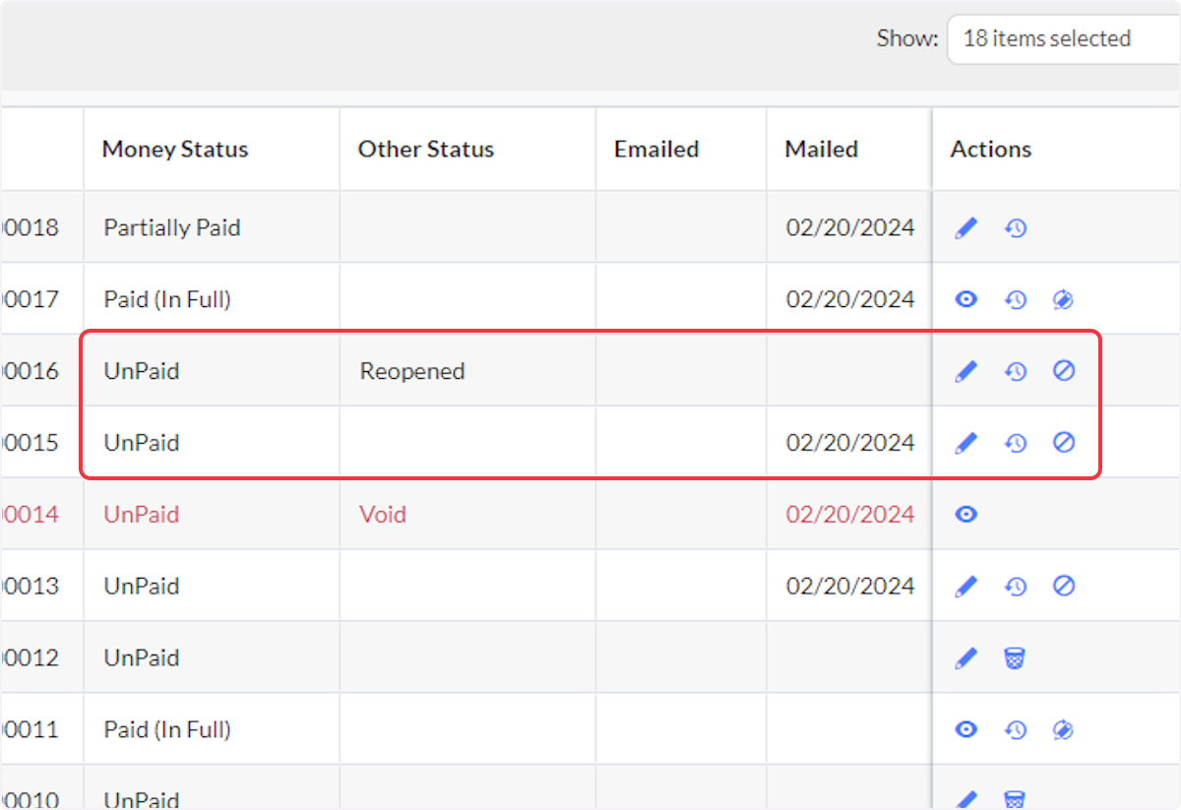Void the invoice in row 0013

click(x=1063, y=587)
